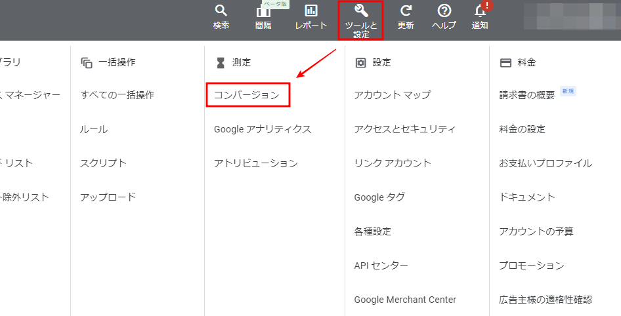Select アトリビューション menu entry
Screen dimensions: 621x316
click(256, 163)
